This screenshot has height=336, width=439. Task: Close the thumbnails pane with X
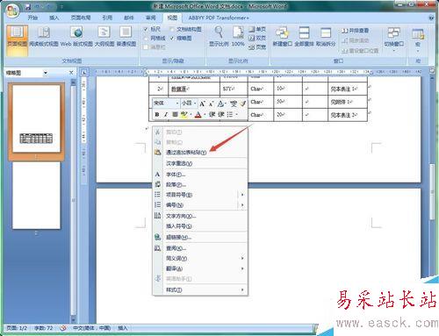coord(71,73)
